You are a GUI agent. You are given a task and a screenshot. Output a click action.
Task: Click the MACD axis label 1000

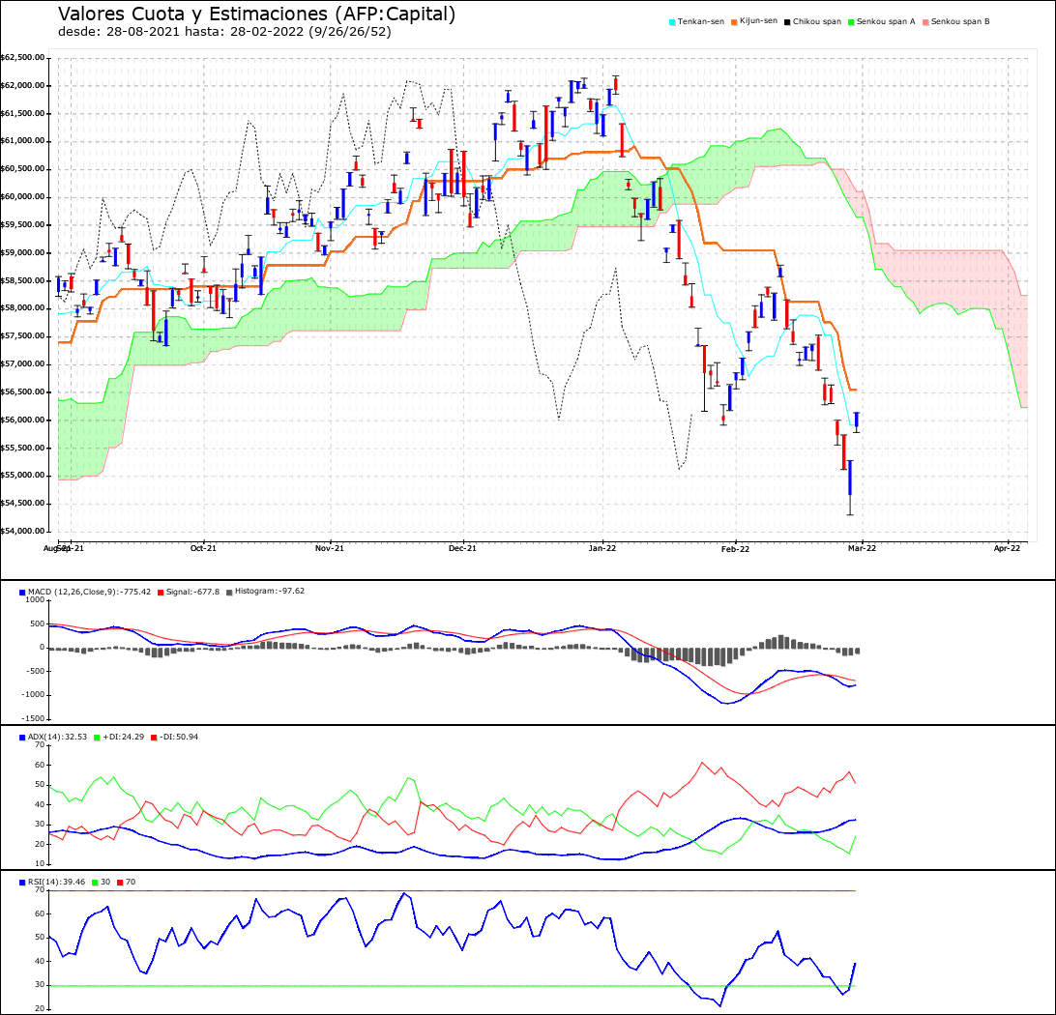coord(35,599)
